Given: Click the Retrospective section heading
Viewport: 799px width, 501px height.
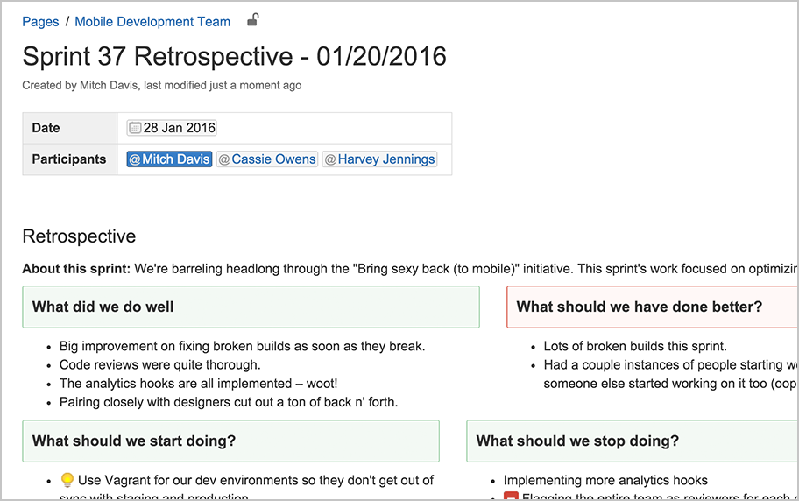Looking at the screenshot, I should [79, 236].
